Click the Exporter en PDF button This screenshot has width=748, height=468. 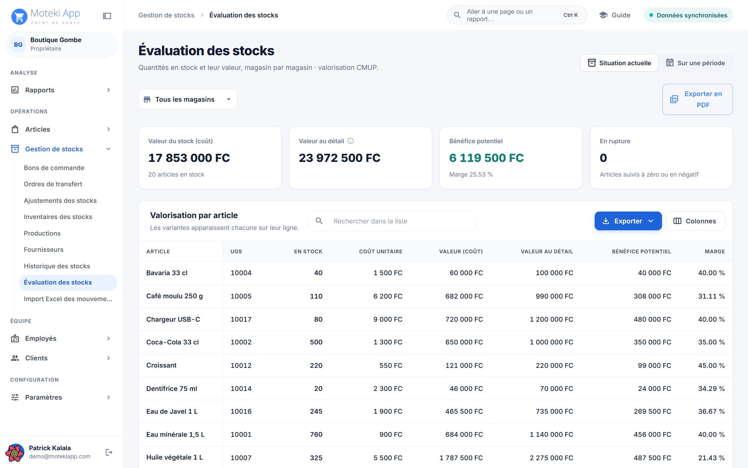pos(698,99)
